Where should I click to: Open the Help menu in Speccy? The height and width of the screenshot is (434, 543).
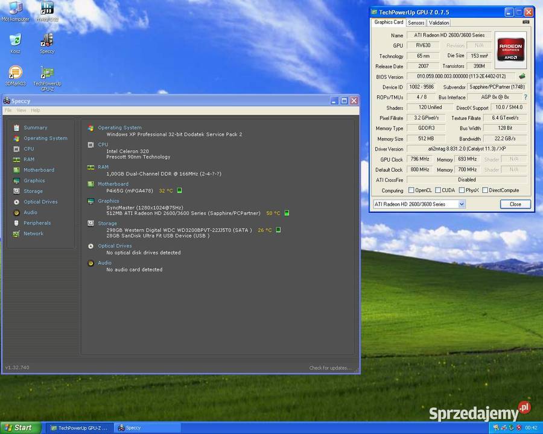[x=36, y=110]
